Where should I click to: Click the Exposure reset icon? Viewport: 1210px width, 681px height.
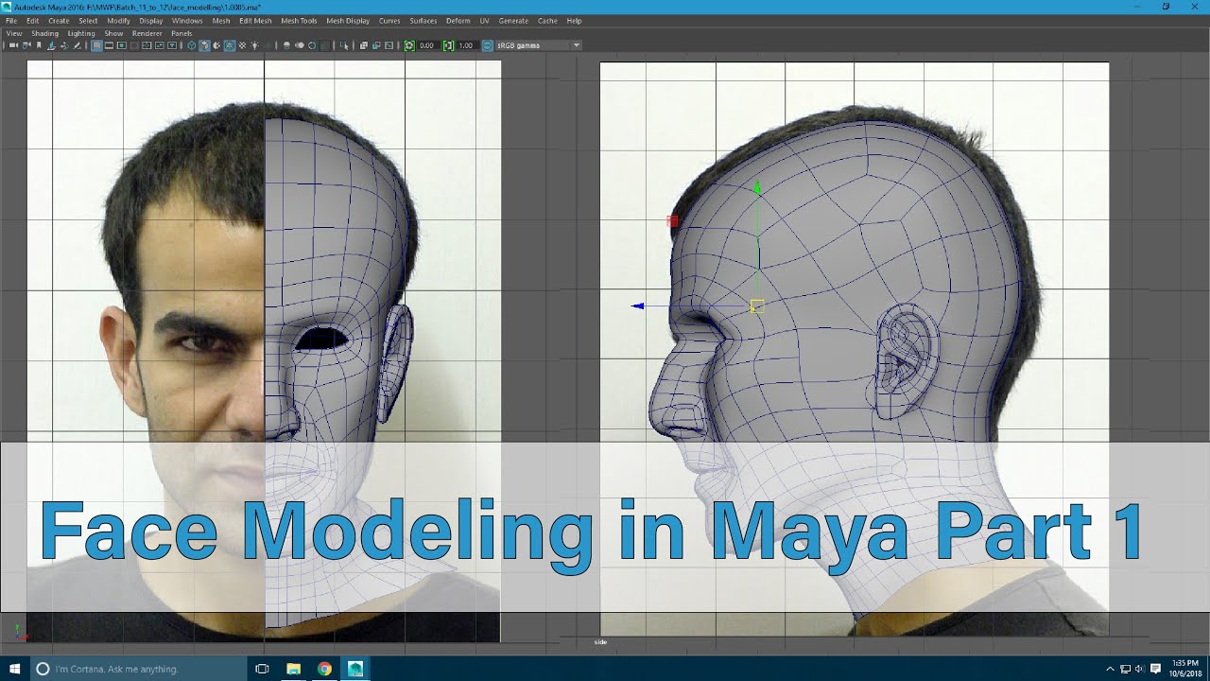409,45
